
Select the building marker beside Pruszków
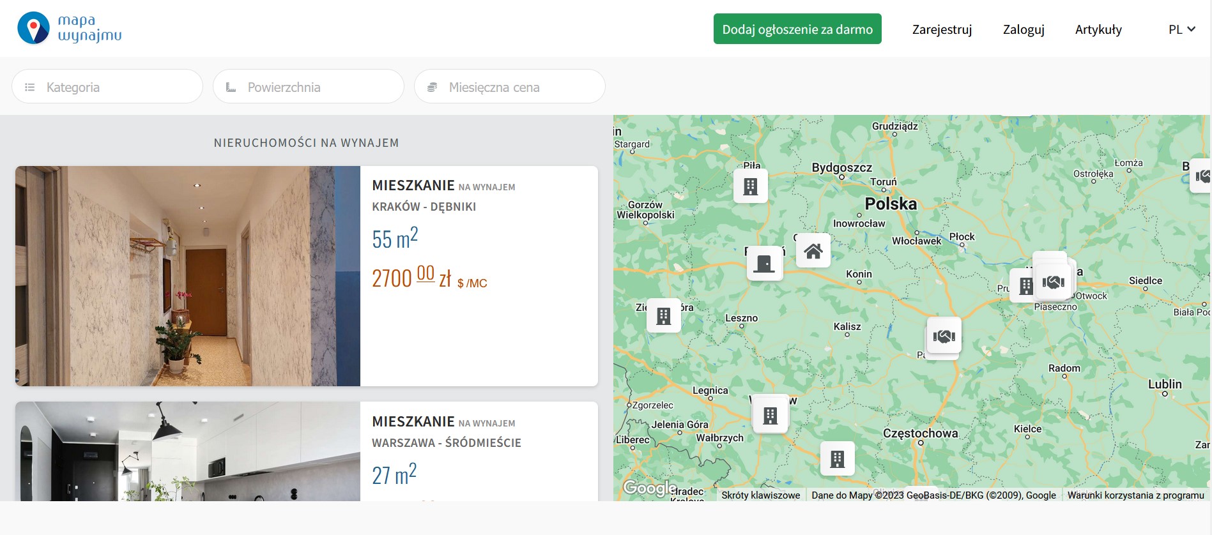click(x=1024, y=285)
